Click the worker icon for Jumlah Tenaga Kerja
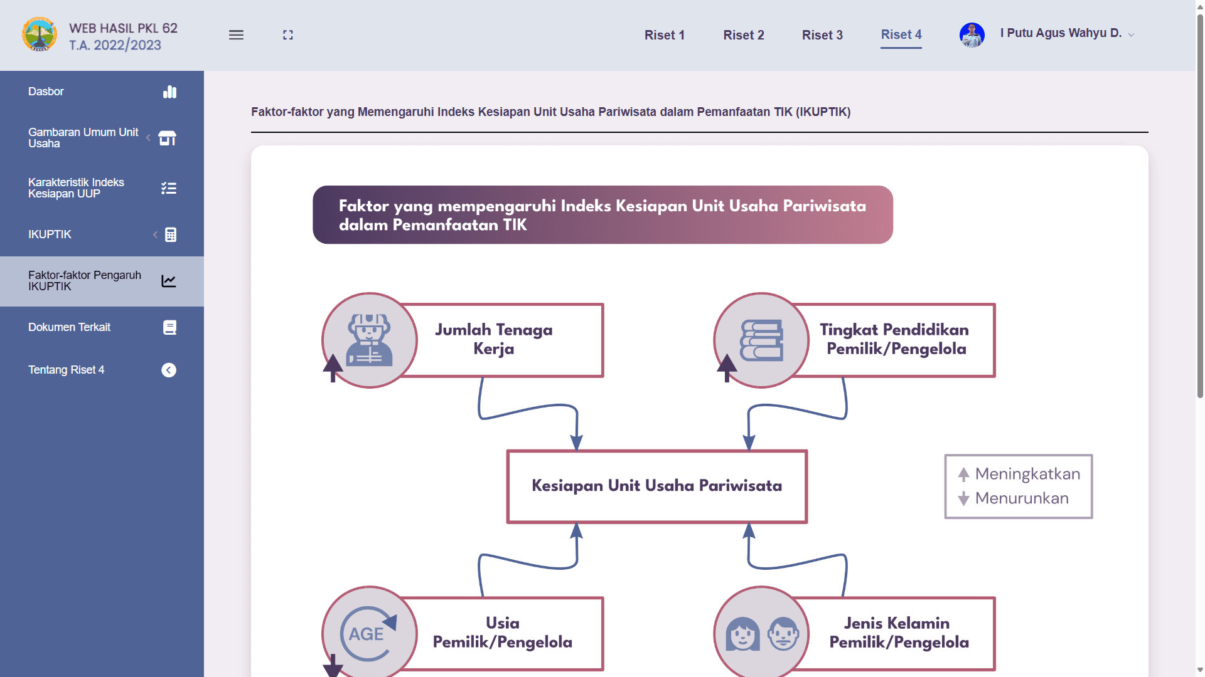Viewport: 1205px width, 677px height. pos(370,340)
